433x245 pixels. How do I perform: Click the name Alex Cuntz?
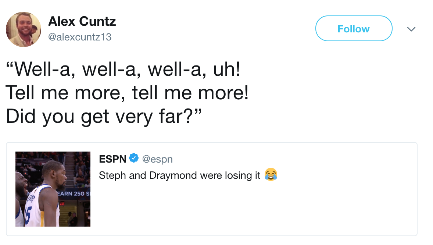tap(82, 21)
